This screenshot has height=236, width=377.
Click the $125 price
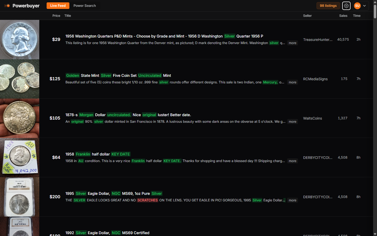click(x=55, y=79)
